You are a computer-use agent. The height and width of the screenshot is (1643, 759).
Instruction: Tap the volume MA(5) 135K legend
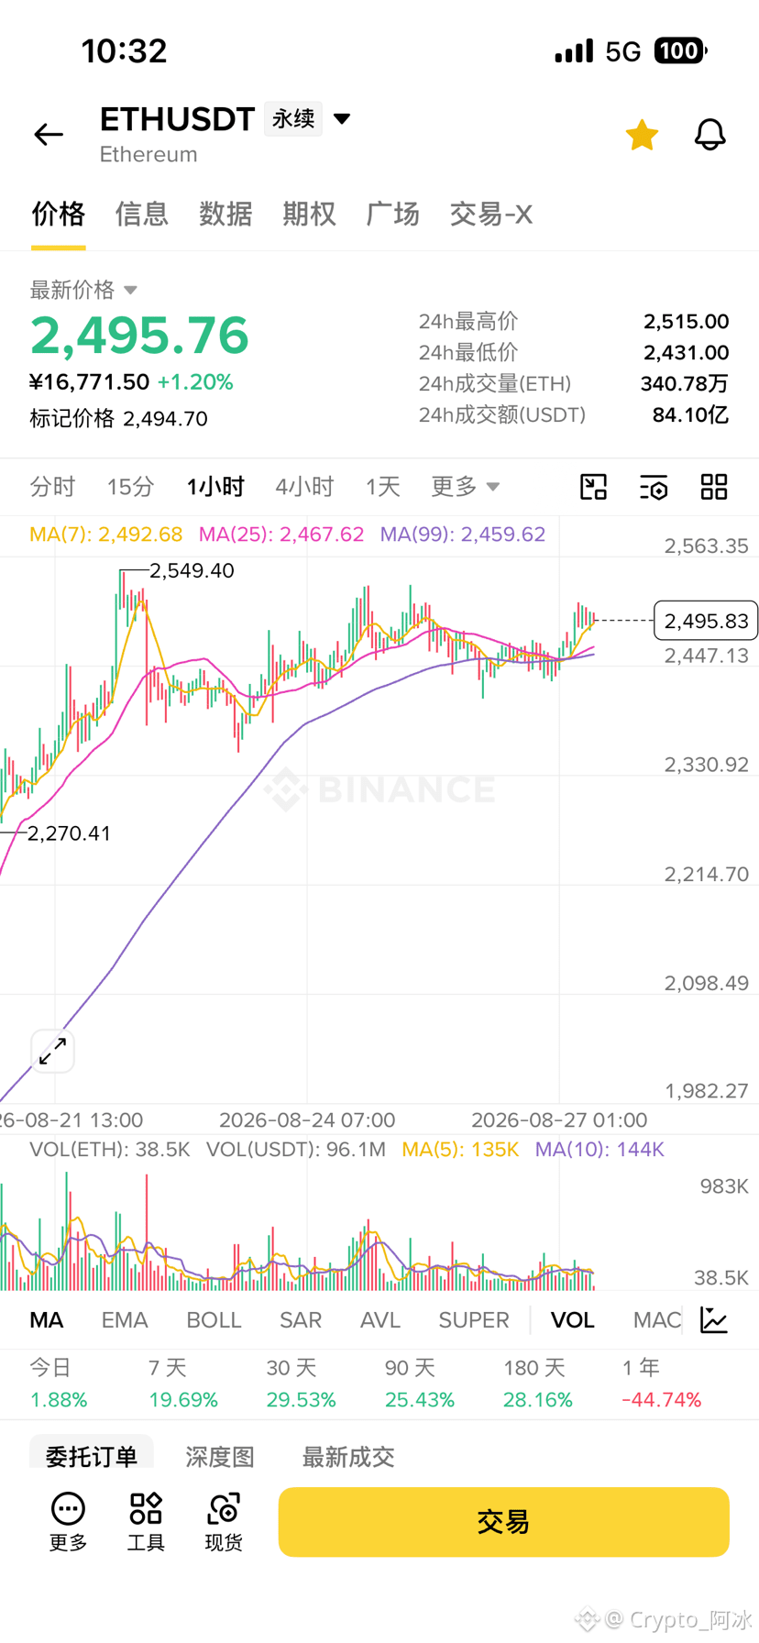click(x=460, y=1150)
